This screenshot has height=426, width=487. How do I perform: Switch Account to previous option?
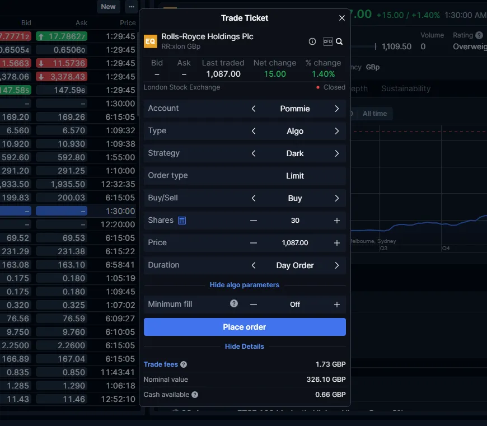[x=254, y=109]
